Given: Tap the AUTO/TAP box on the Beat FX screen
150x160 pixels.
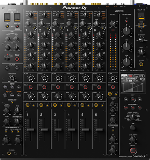Looking at the screenshot, I should tap(124, 76).
